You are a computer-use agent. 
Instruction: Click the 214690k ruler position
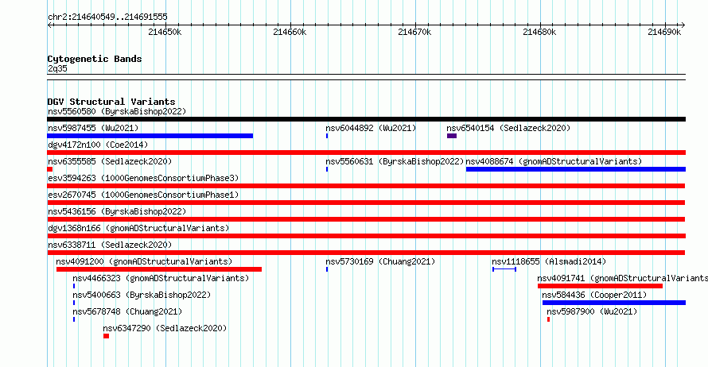point(664,32)
